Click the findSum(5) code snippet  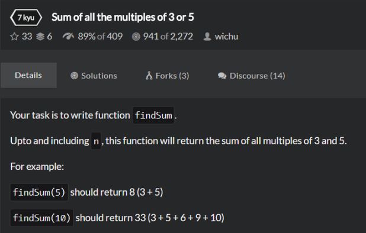pos(39,192)
